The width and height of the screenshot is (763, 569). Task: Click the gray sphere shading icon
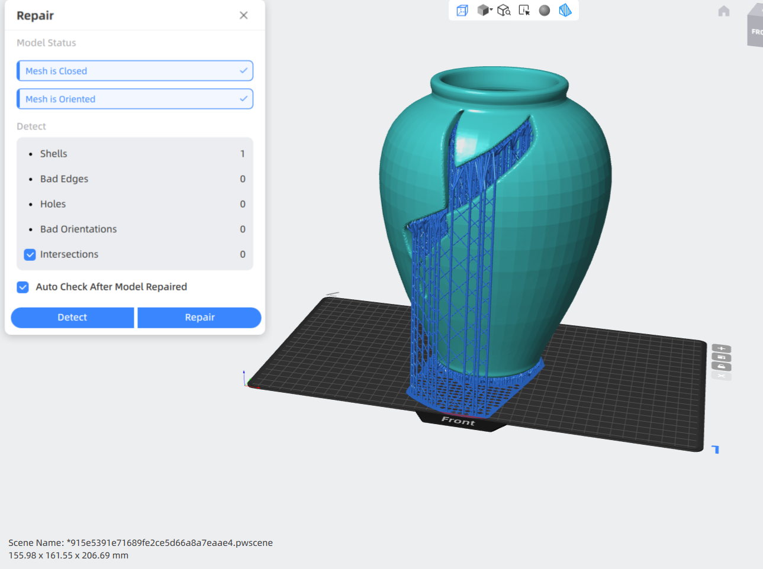pyautogui.click(x=545, y=10)
